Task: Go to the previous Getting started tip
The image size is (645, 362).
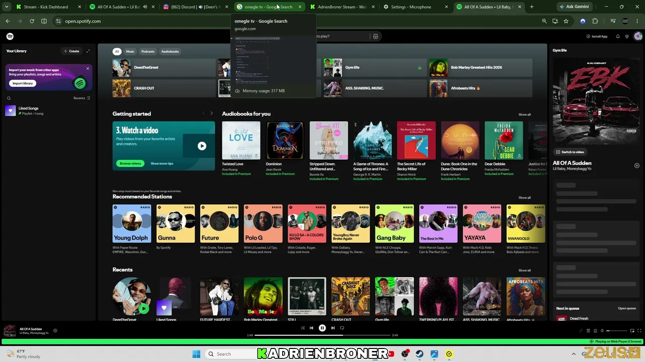Action: pyautogui.click(x=204, y=114)
